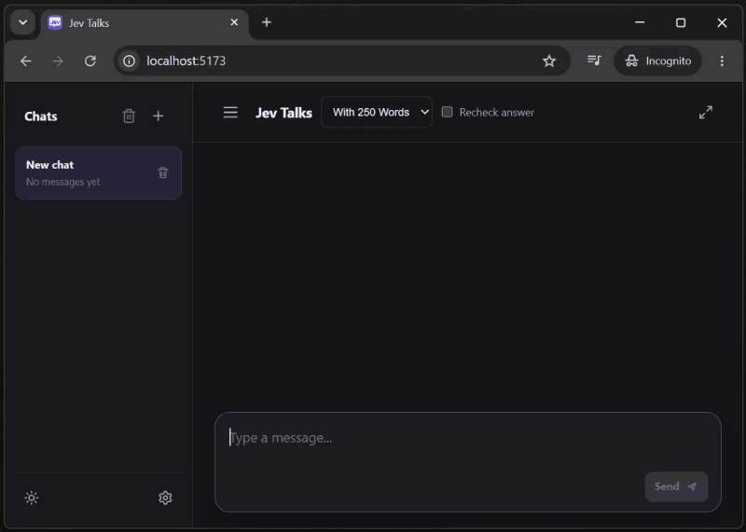Select the New chat conversation
The width and height of the screenshot is (746, 532).
click(99, 173)
